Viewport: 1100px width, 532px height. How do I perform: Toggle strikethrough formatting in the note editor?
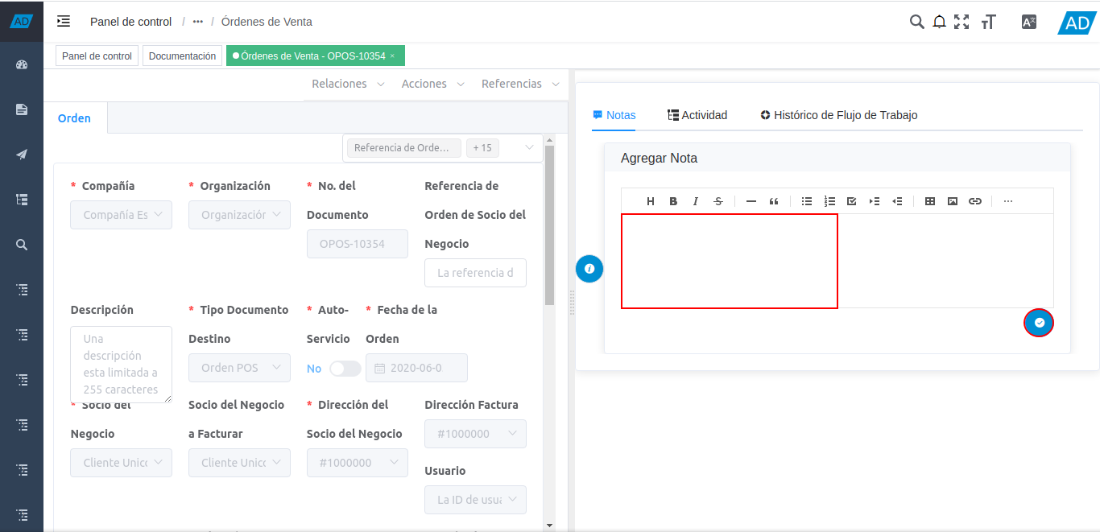coord(718,201)
